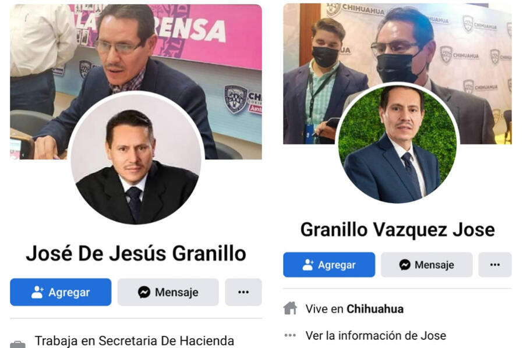This screenshot has width=523, height=348.
Task: Open Mensaje for José De Jesús Granillo
Action: tap(168, 292)
